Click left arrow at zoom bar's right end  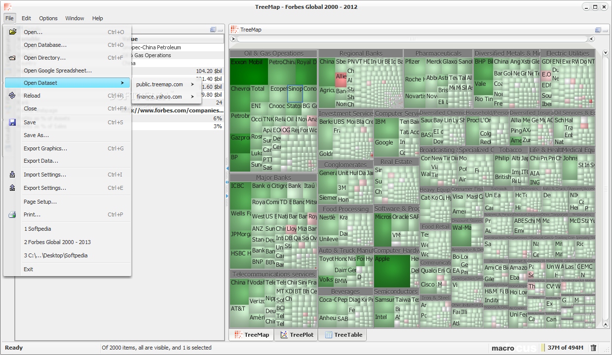[x=591, y=39]
